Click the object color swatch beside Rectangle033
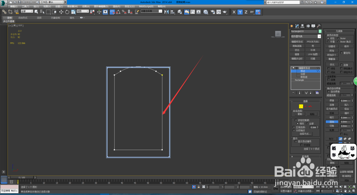Viewport: 357px width, 195px height. (x=320, y=31)
